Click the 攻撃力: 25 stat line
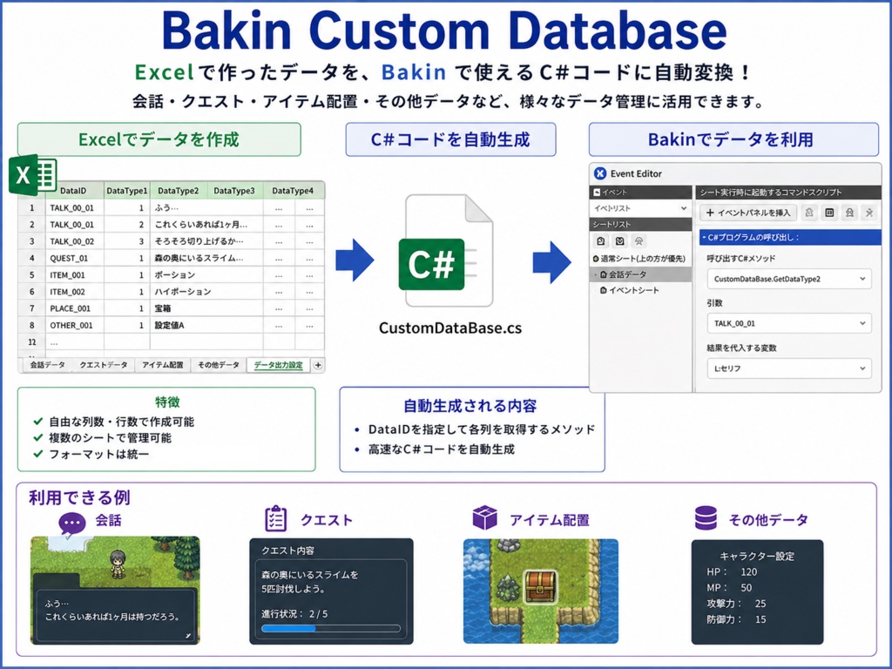This screenshot has width=892, height=669. [736, 604]
